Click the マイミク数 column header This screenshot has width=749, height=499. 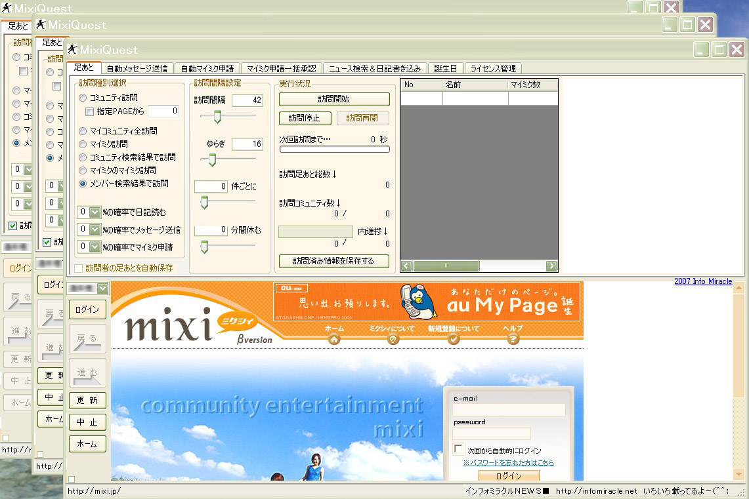pyautogui.click(x=532, y=85)
